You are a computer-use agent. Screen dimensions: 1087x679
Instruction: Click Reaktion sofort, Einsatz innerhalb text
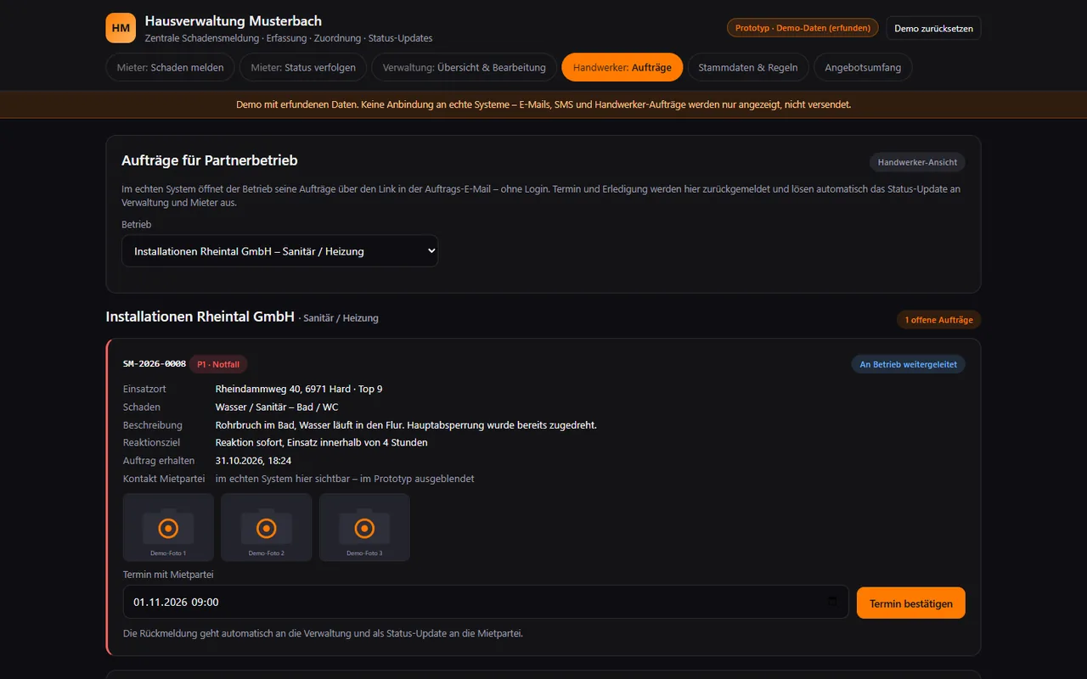pos(322,442)
